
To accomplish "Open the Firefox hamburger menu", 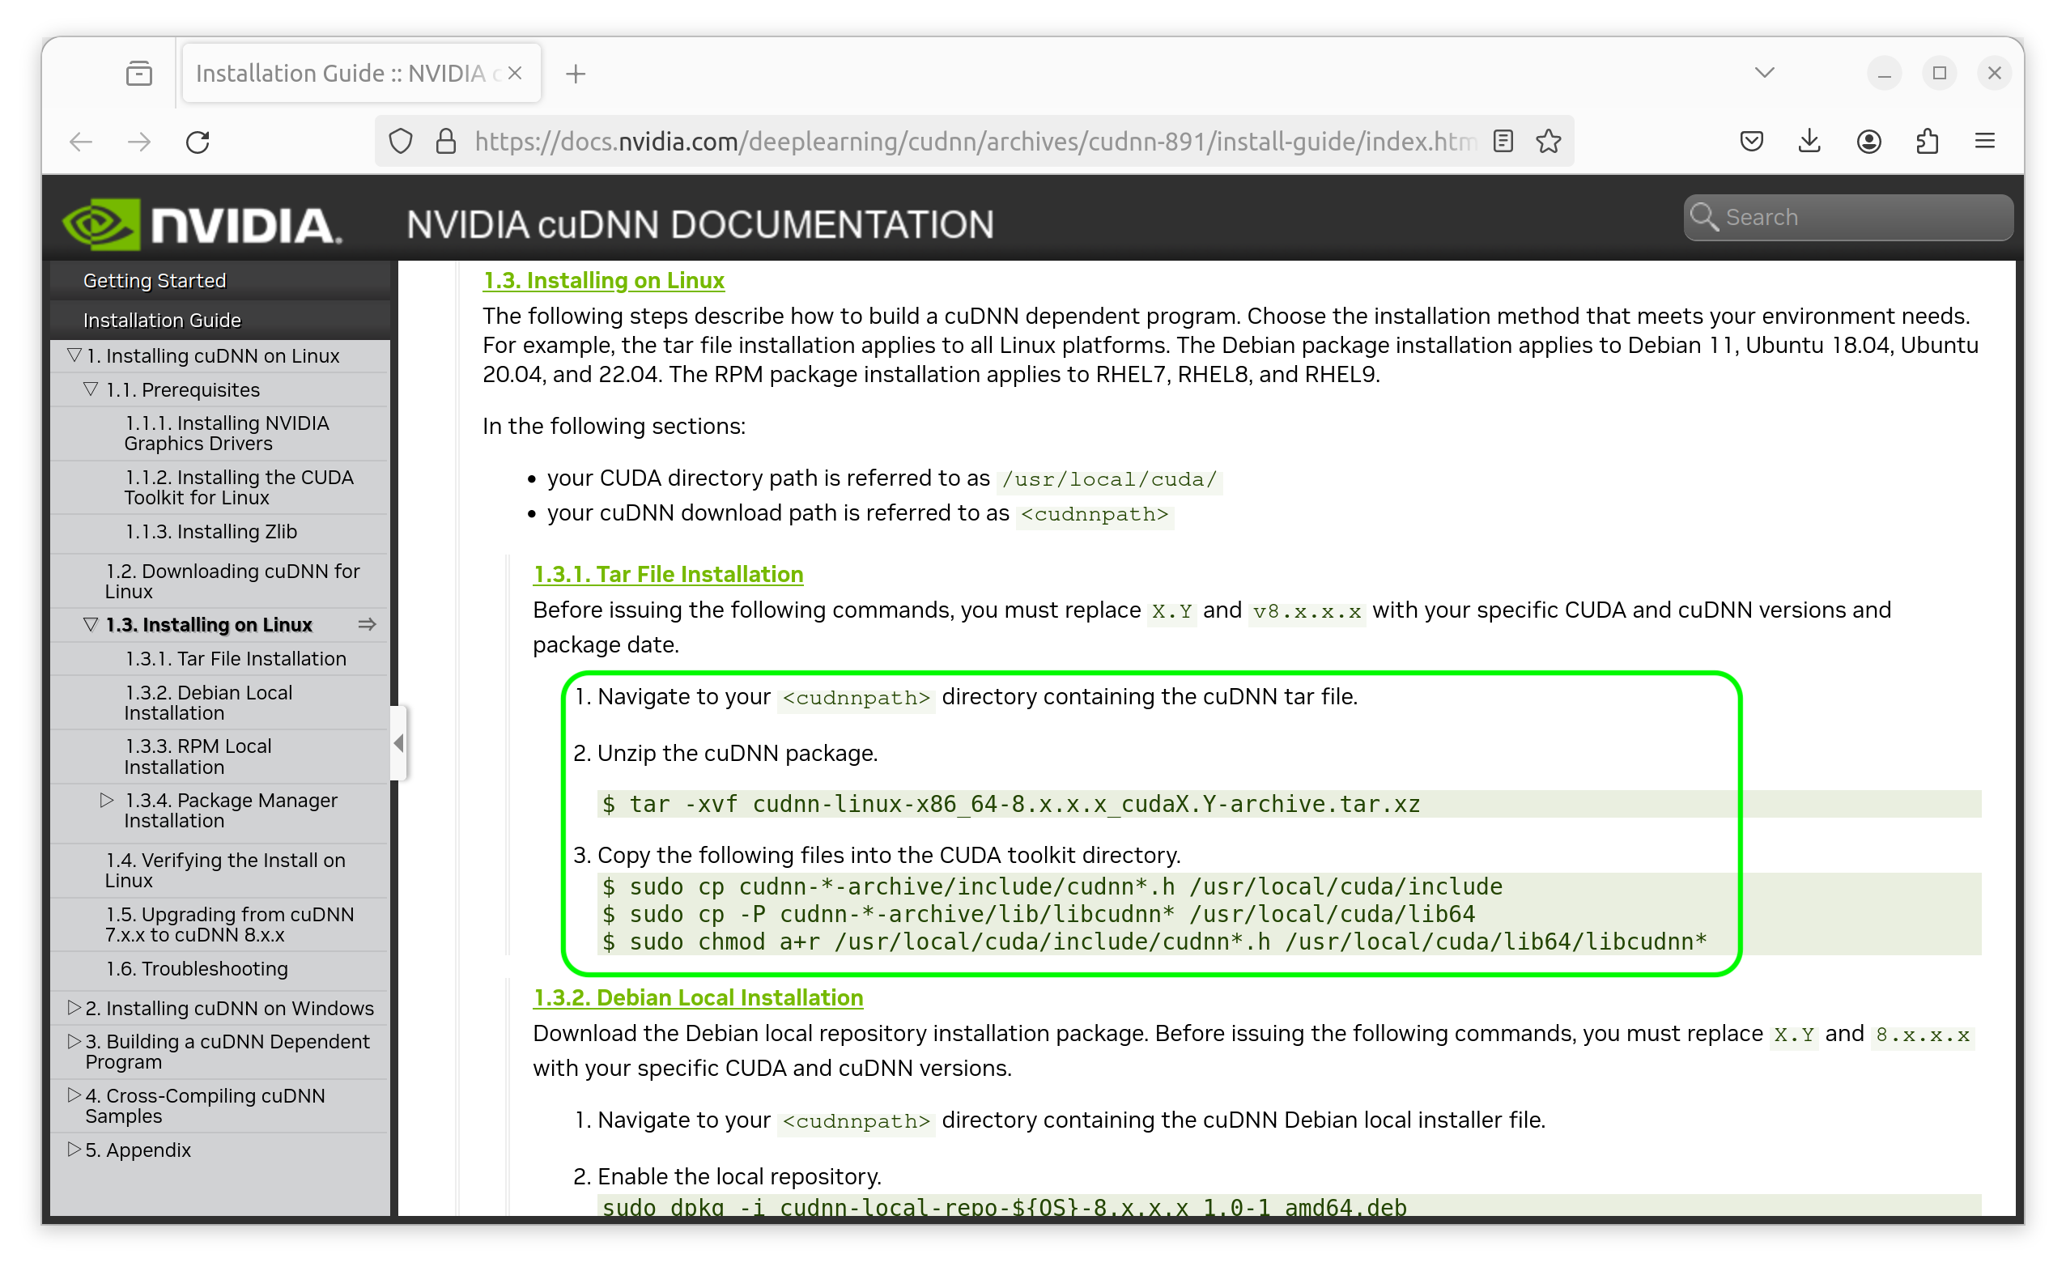I will click(x=1986, y=141).
